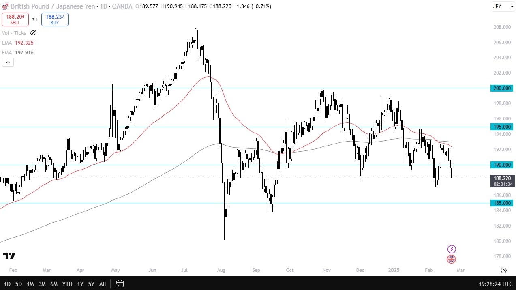Click the UK flag economic event marker
The height and width of the screenshot is (290, 516).
click(x=452, y=259)
